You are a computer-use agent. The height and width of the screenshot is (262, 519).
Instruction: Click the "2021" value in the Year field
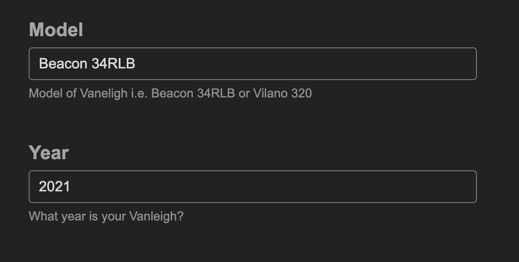coord(54,186)
